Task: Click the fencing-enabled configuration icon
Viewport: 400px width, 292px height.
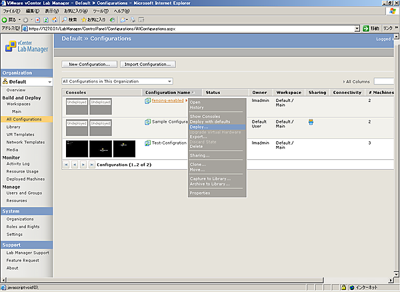Action: tap(147, 101)
